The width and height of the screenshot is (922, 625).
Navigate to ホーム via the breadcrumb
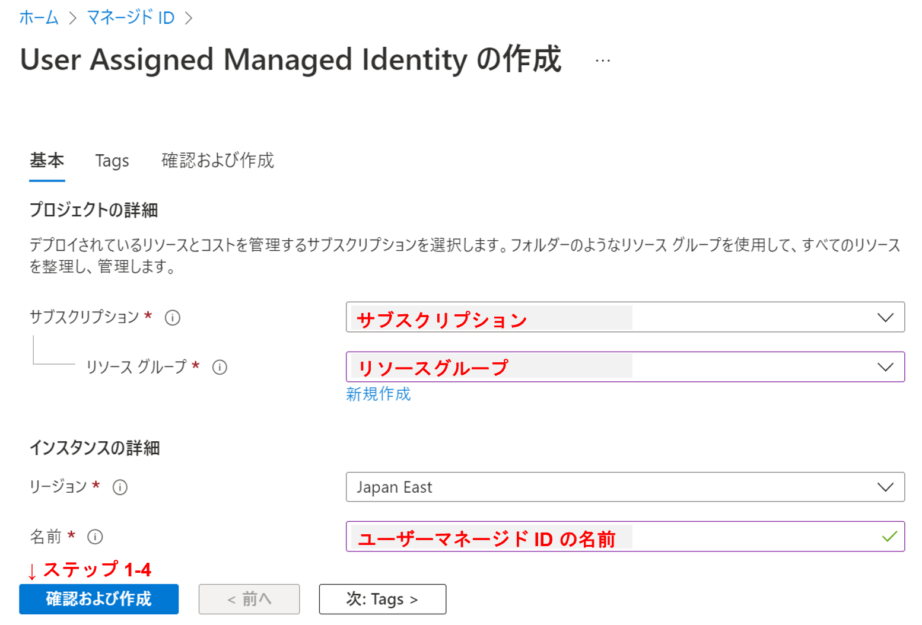tap(38, 17)
